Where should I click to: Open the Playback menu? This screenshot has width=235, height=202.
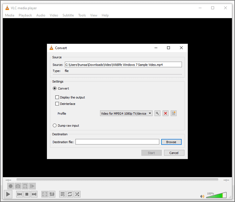click(25, 15)
